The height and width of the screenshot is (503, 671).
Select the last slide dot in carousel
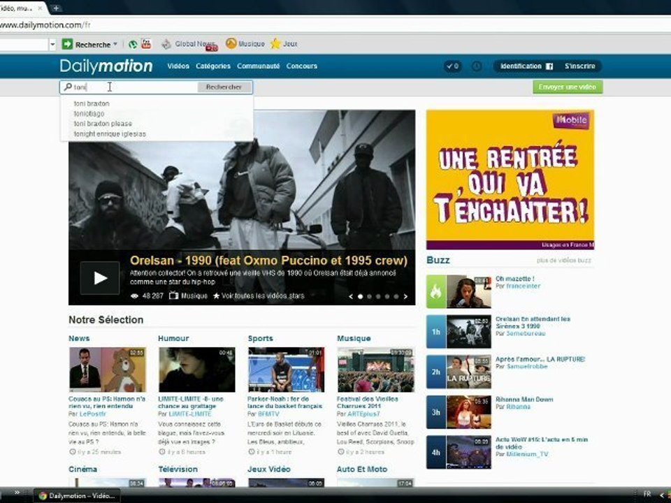pos(396,296)
